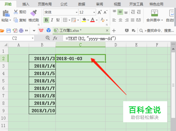Open the 插入 ribbon tab

pyautogui.click(x=26, y=4)
